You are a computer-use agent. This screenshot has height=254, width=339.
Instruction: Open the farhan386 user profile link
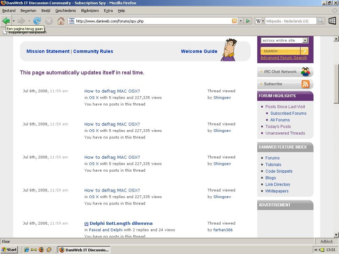223,230
